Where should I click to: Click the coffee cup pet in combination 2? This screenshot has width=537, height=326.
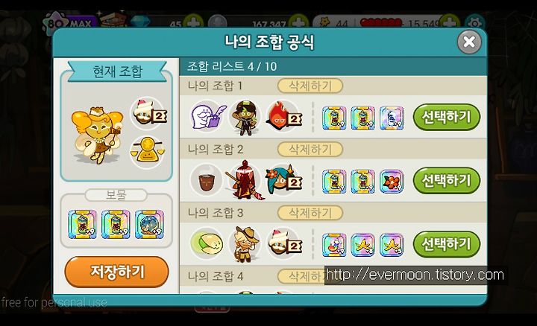tap(206, 180)
